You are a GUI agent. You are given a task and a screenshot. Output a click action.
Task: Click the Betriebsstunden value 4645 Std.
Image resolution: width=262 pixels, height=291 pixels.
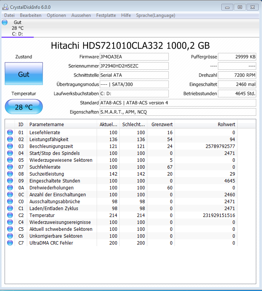click(x=237, y=94)
